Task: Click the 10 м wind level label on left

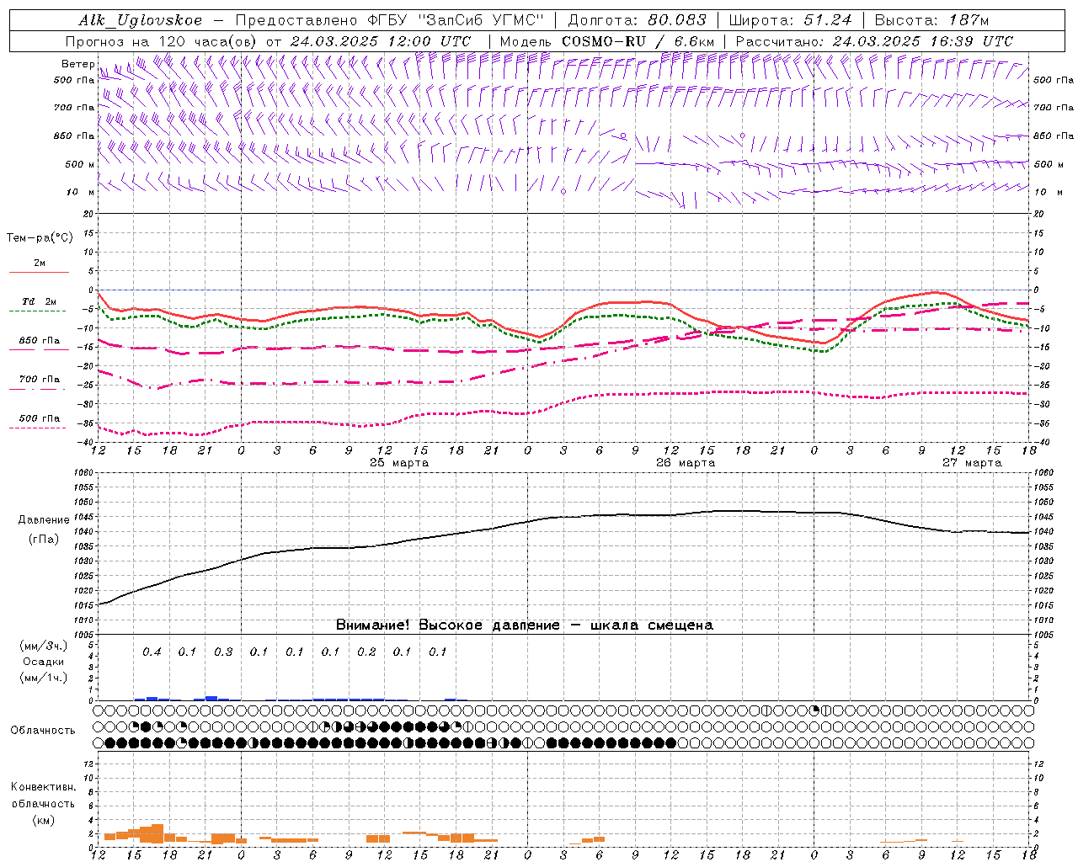Action: 81,192
